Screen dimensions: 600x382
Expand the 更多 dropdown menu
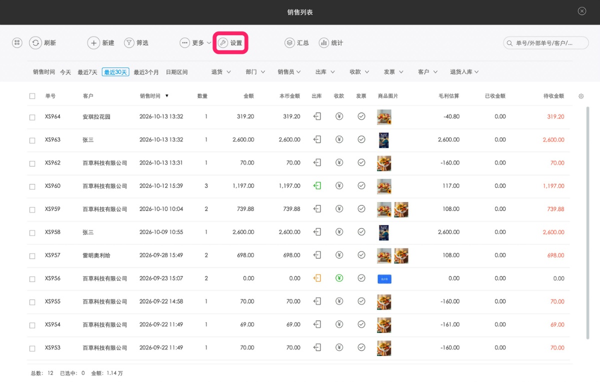(x=195, y=43)
